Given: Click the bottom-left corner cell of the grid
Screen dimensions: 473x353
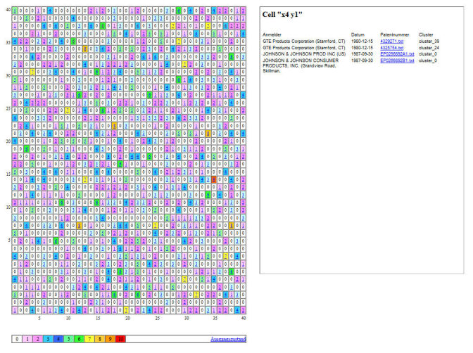Looking at the screenshot, I should pyautogui.click(x=15, y=310).
